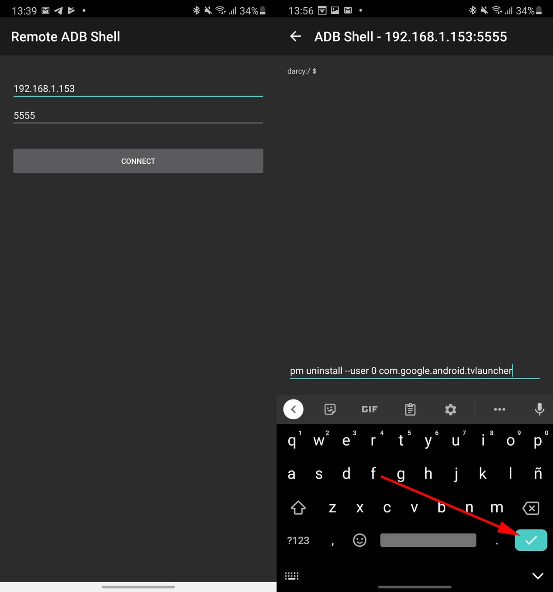Open the keyboard clipboard manager
Image resolution: width=553 pixels, height=592 pixels.
(x=410, y=409)
